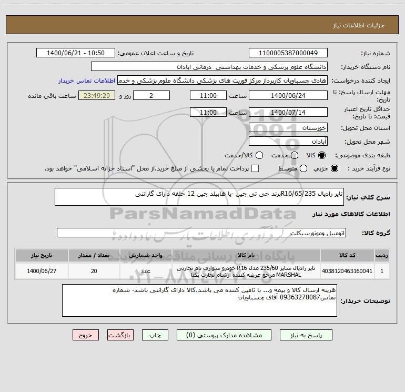Viewport: 405px width, 392px height.
Task: Click the buyer organization name field
Action: click(209, 67)
